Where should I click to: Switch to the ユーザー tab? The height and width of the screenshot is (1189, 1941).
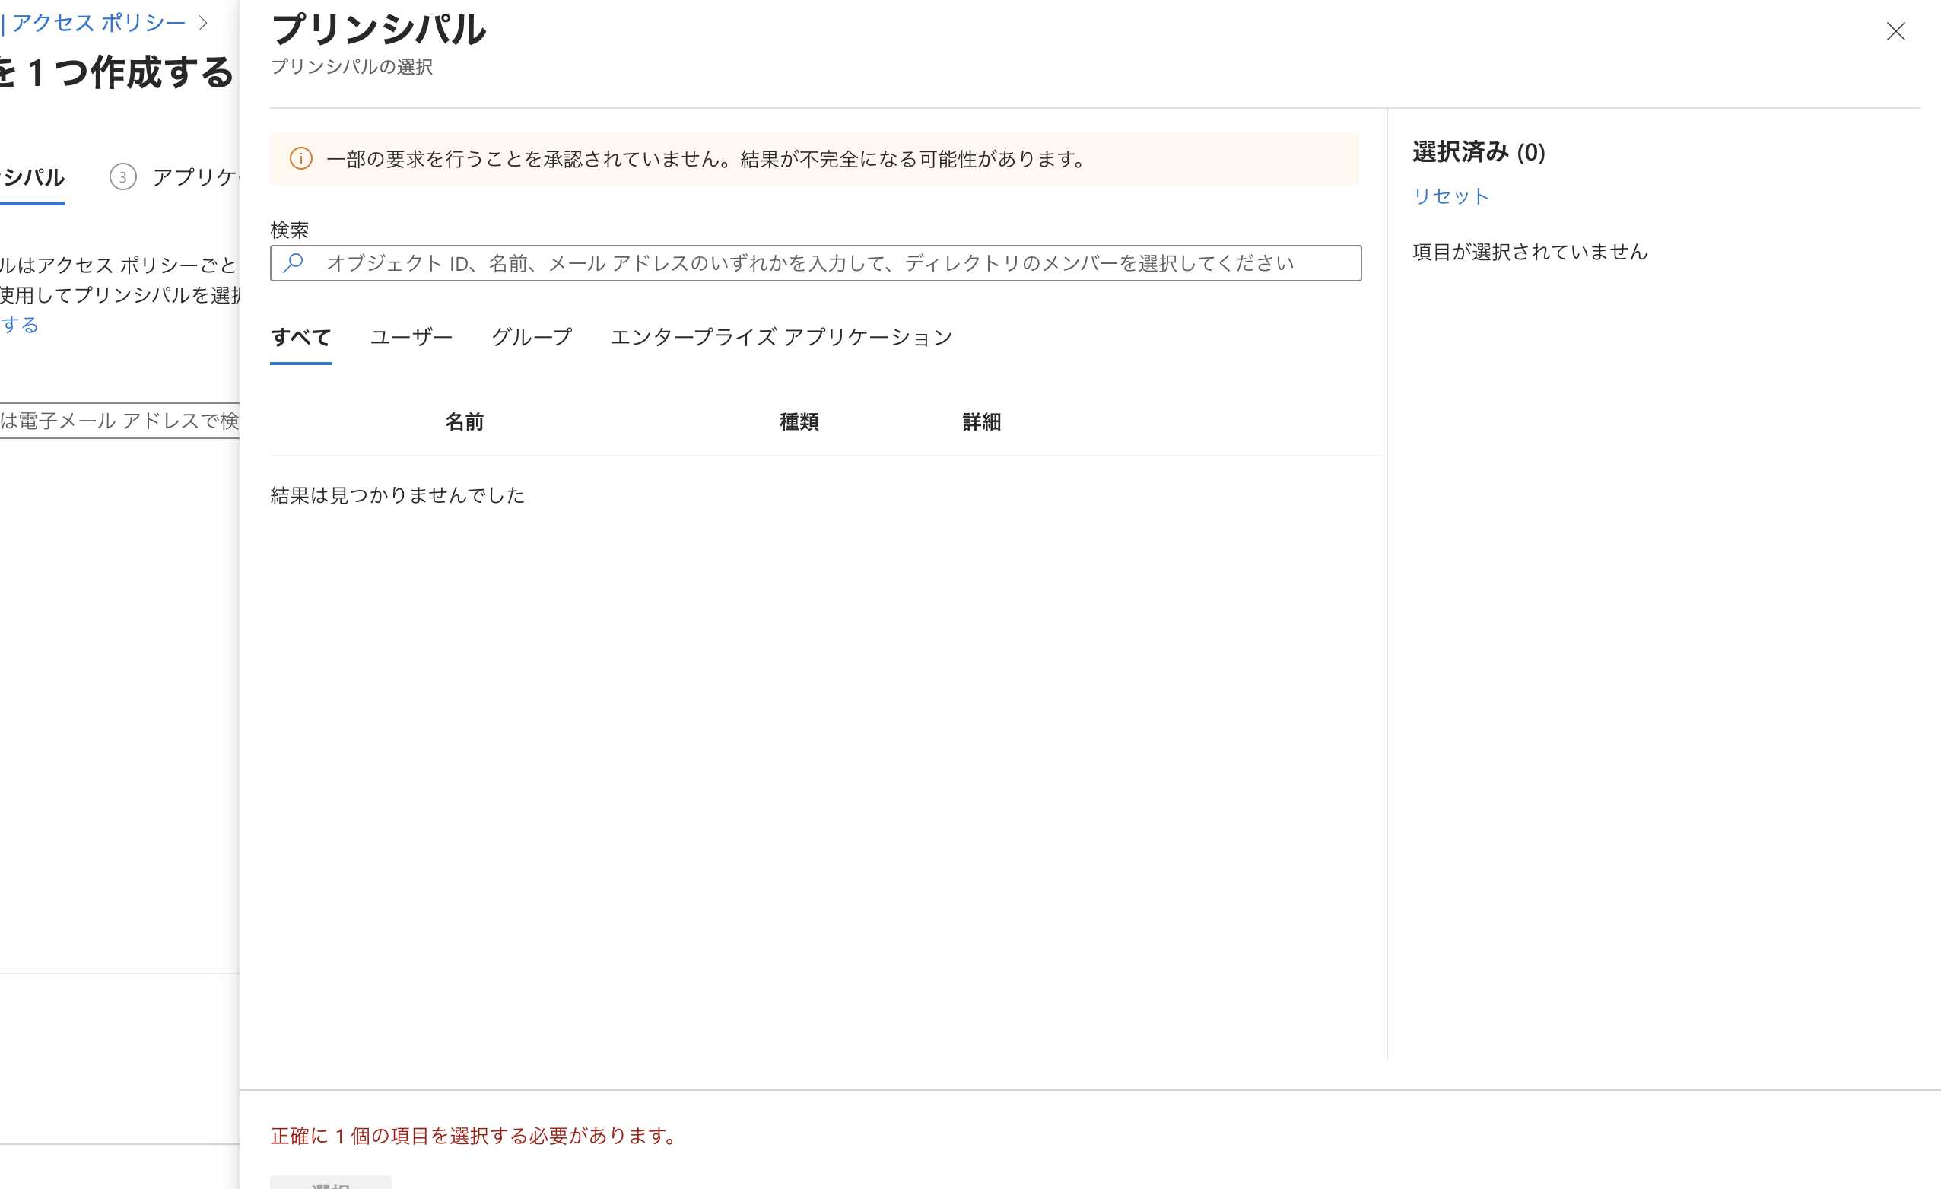coord(411,337)
